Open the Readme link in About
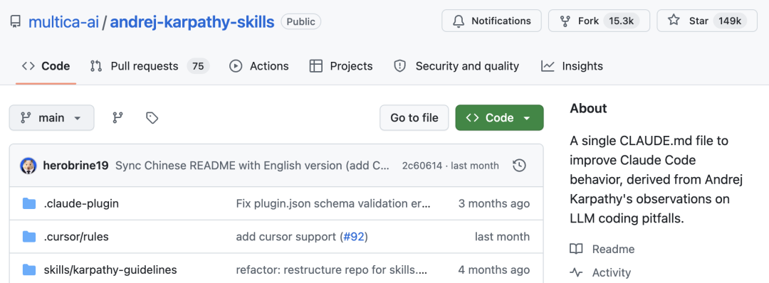 pos(613,249)
